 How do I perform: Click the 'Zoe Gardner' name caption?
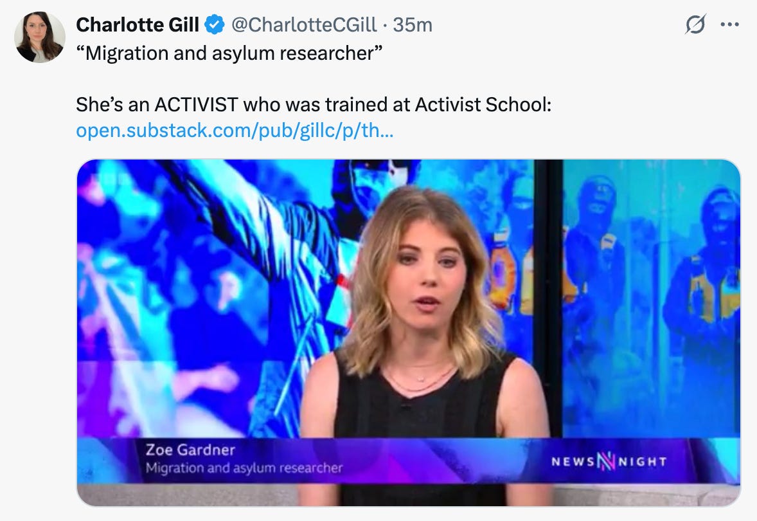[190, 450]
